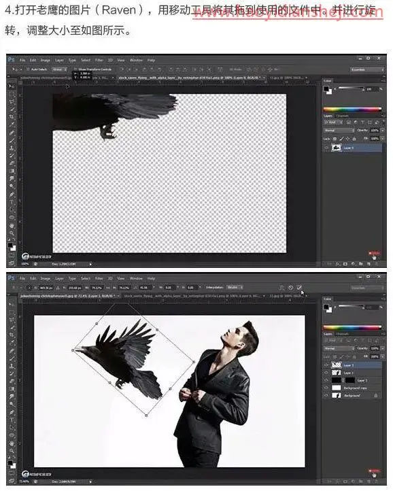Image resolution: width=393 pixels, height=491 pixels.
Task: Click the hand cursor icon in the upper window's corner
Action: tap(374, 257)
